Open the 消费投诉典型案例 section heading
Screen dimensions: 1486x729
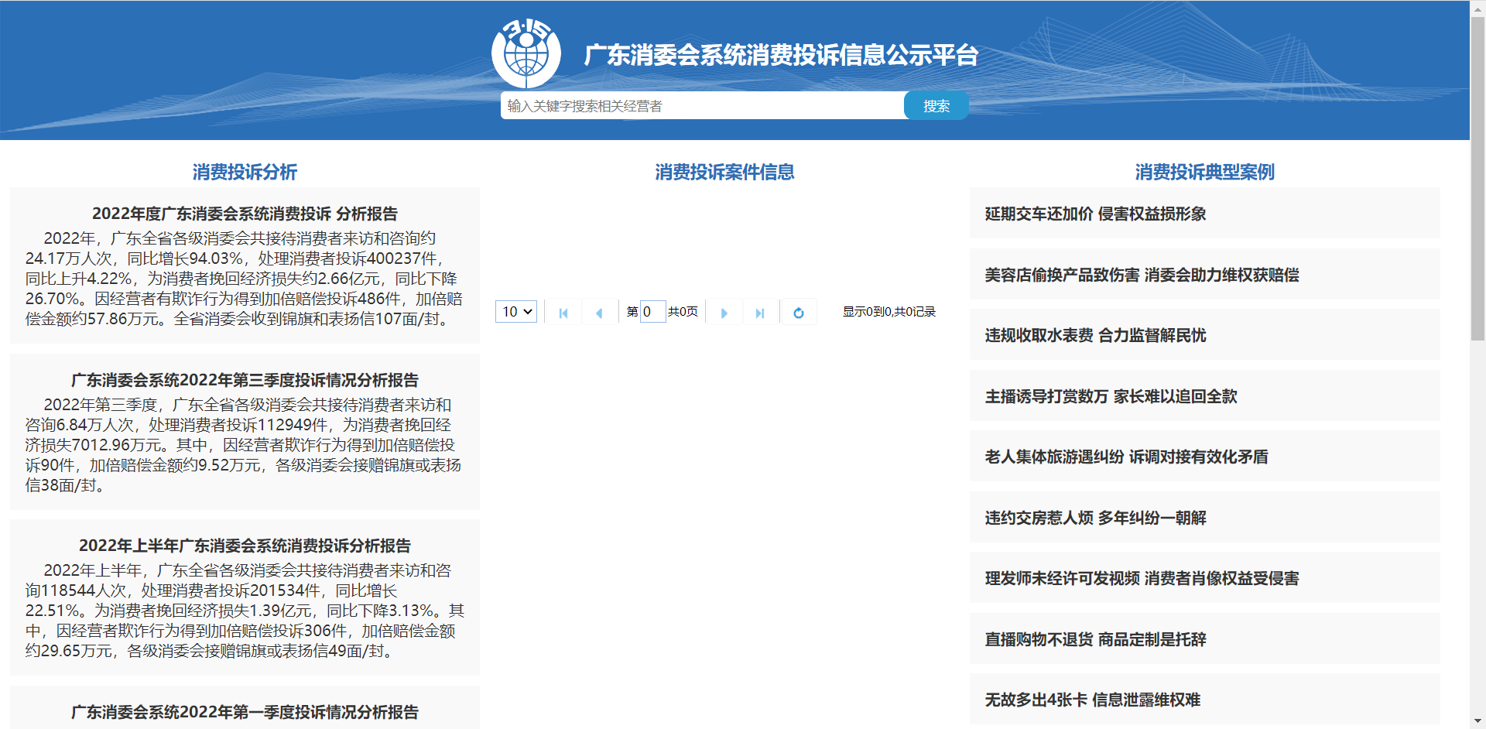point(1204,172)
